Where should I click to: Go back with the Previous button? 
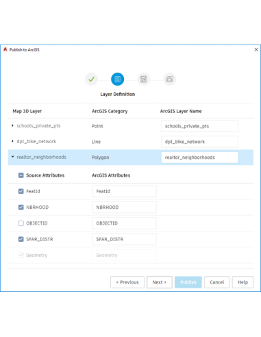[x=127, y=282]
